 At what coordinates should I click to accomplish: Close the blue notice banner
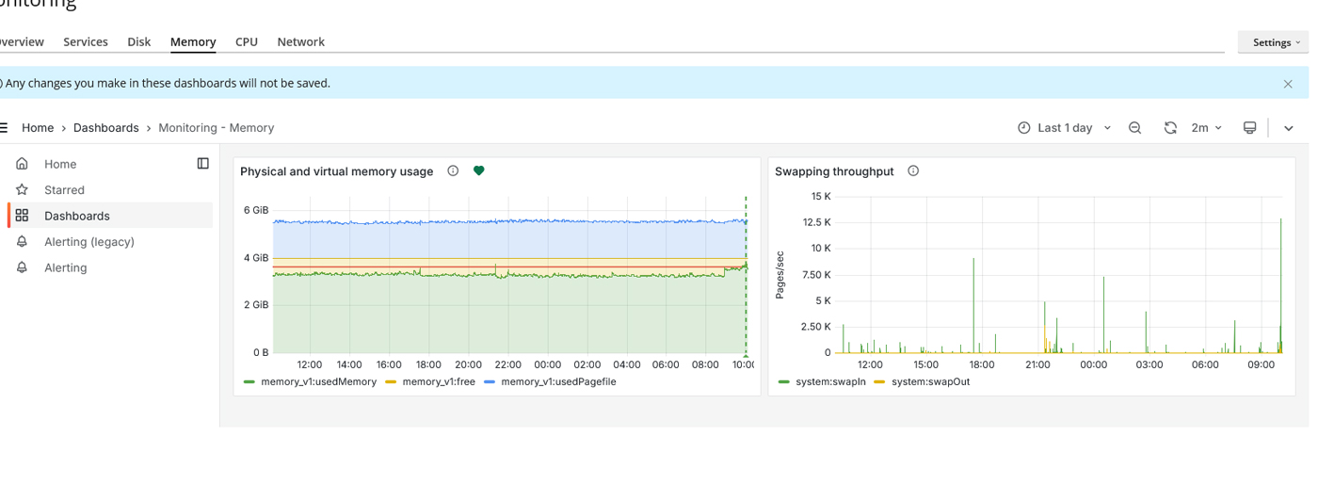1288,84
